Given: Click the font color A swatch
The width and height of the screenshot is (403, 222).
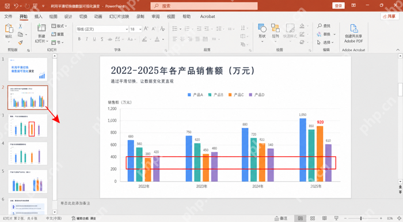Looking at the screenshot, I should point(157,39).
